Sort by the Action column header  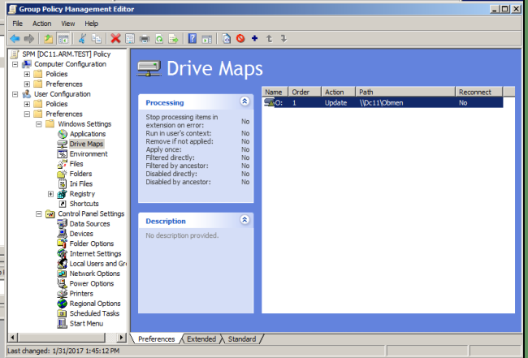click(339, 92)
